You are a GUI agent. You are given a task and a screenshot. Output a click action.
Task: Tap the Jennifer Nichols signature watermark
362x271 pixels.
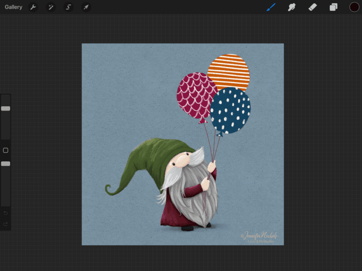tap(259, 236)
